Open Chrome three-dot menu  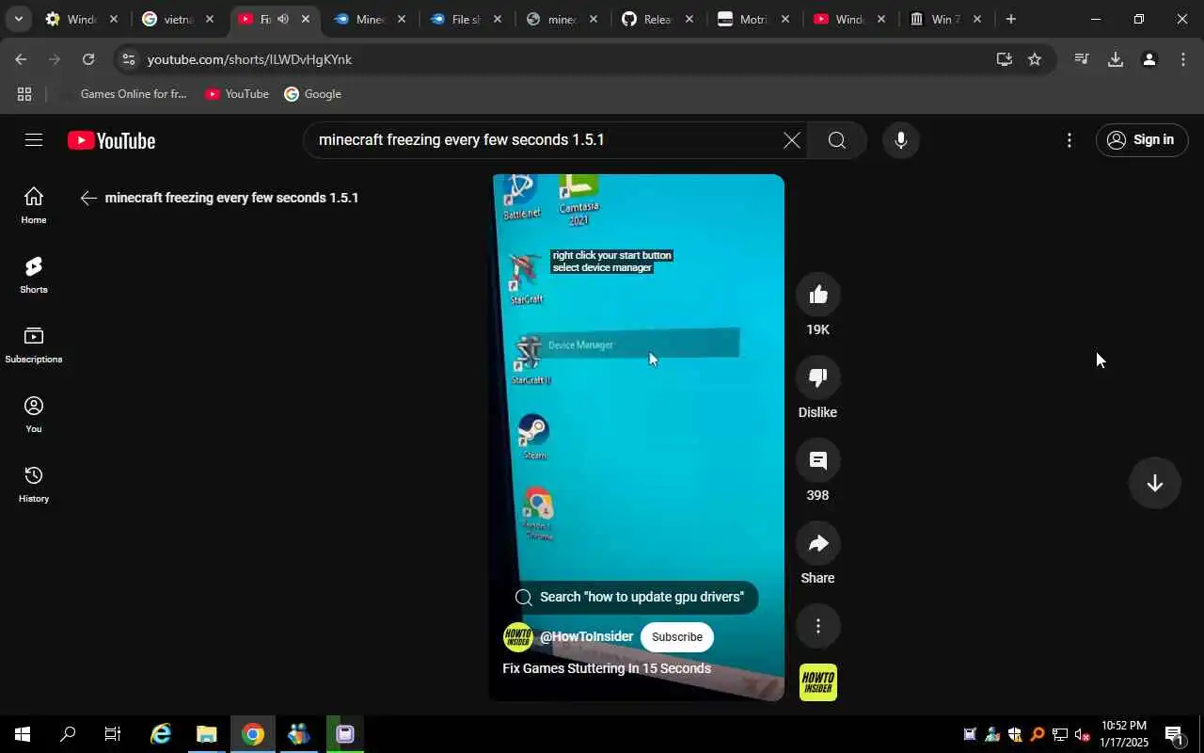click(1183, 59)
